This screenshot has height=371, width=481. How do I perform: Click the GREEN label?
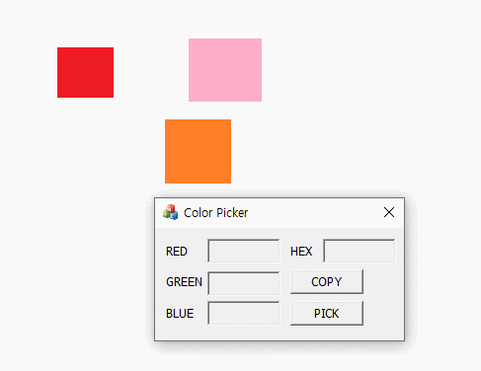(x=184, y=282)
